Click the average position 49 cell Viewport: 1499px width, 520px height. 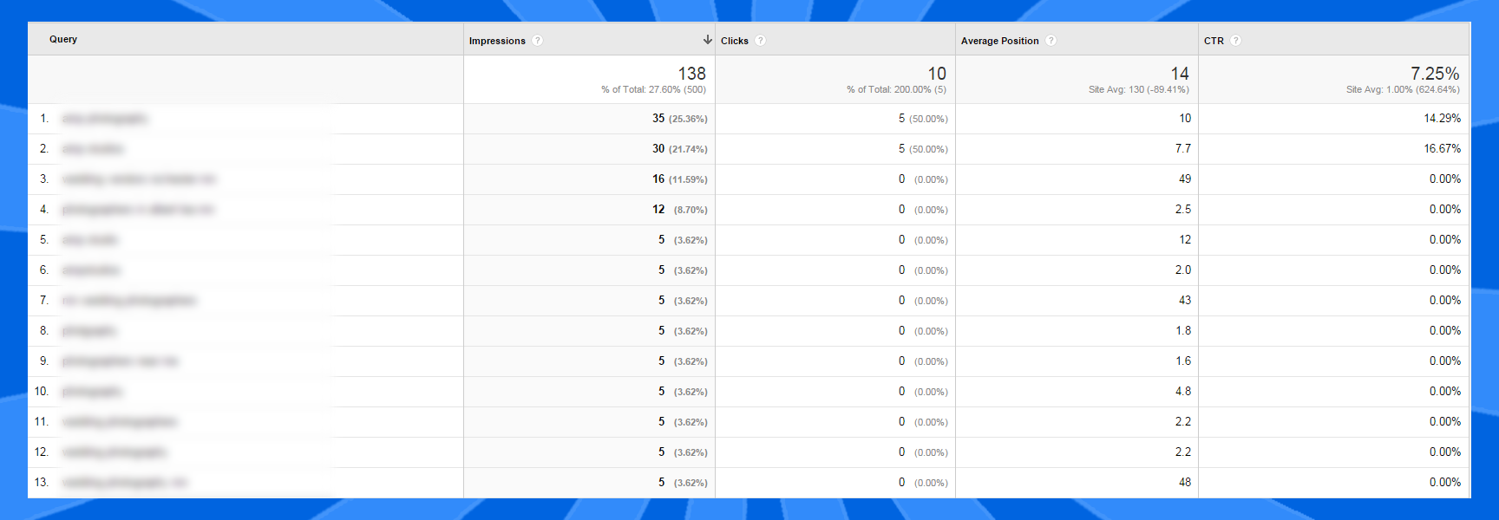(1184, 179)
